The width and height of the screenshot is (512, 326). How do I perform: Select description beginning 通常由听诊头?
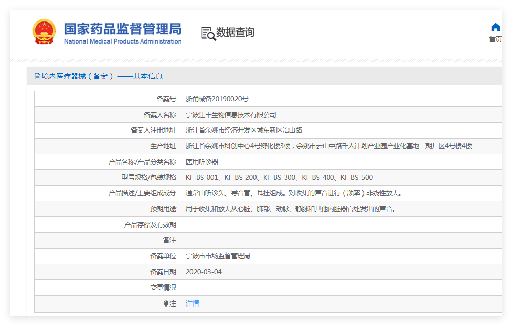click(x=295, y=193)
